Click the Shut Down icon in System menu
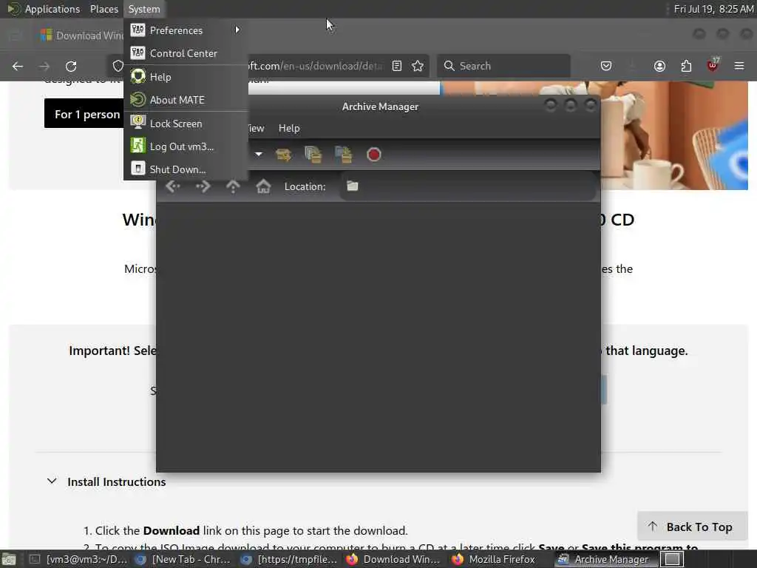Screen dimensions: 757x568 (x=138, y=169)
